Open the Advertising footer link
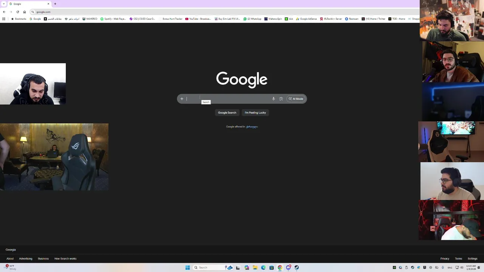 click(x=26, y=258)
